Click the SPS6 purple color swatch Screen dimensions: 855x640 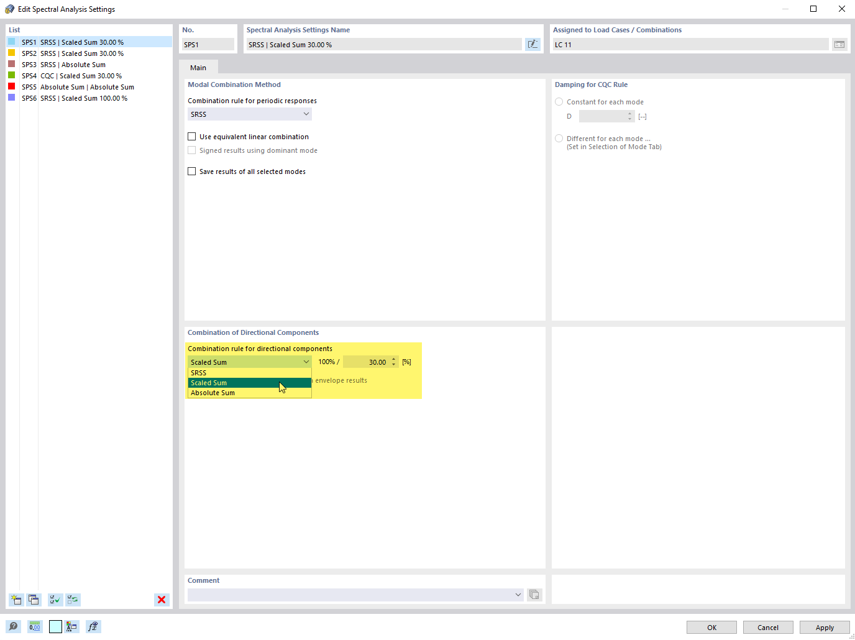[x=11, y=98]
